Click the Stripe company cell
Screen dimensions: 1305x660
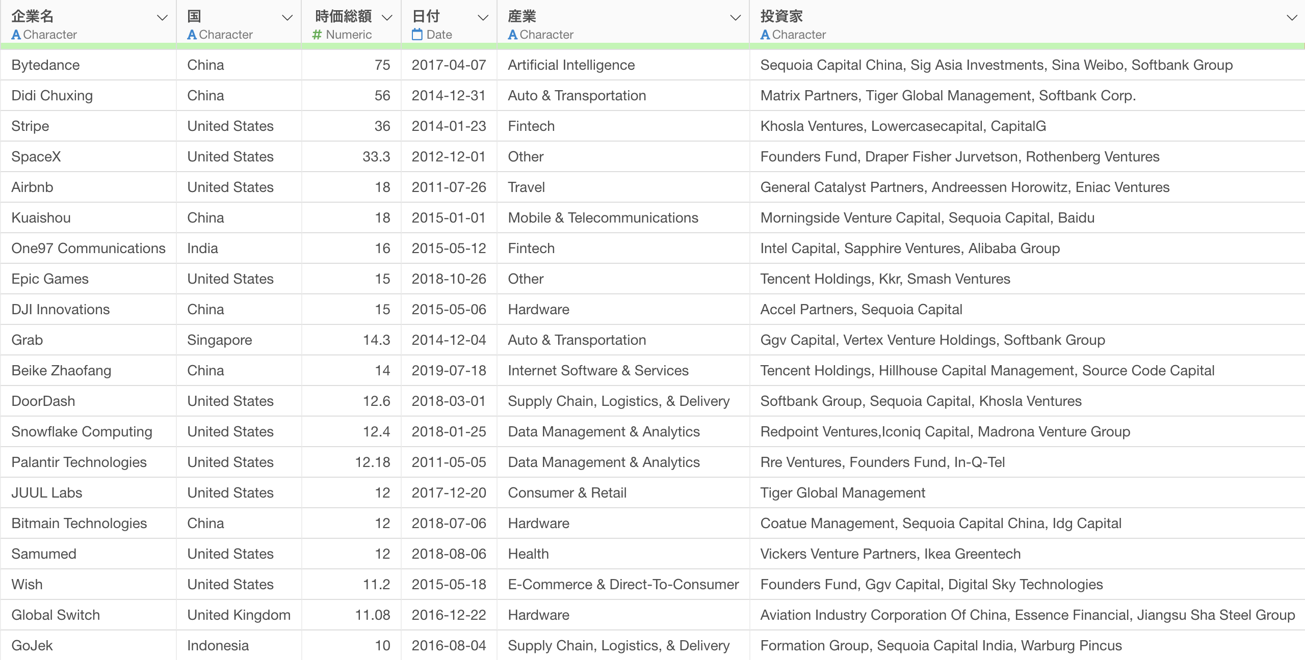click(88, 126)
